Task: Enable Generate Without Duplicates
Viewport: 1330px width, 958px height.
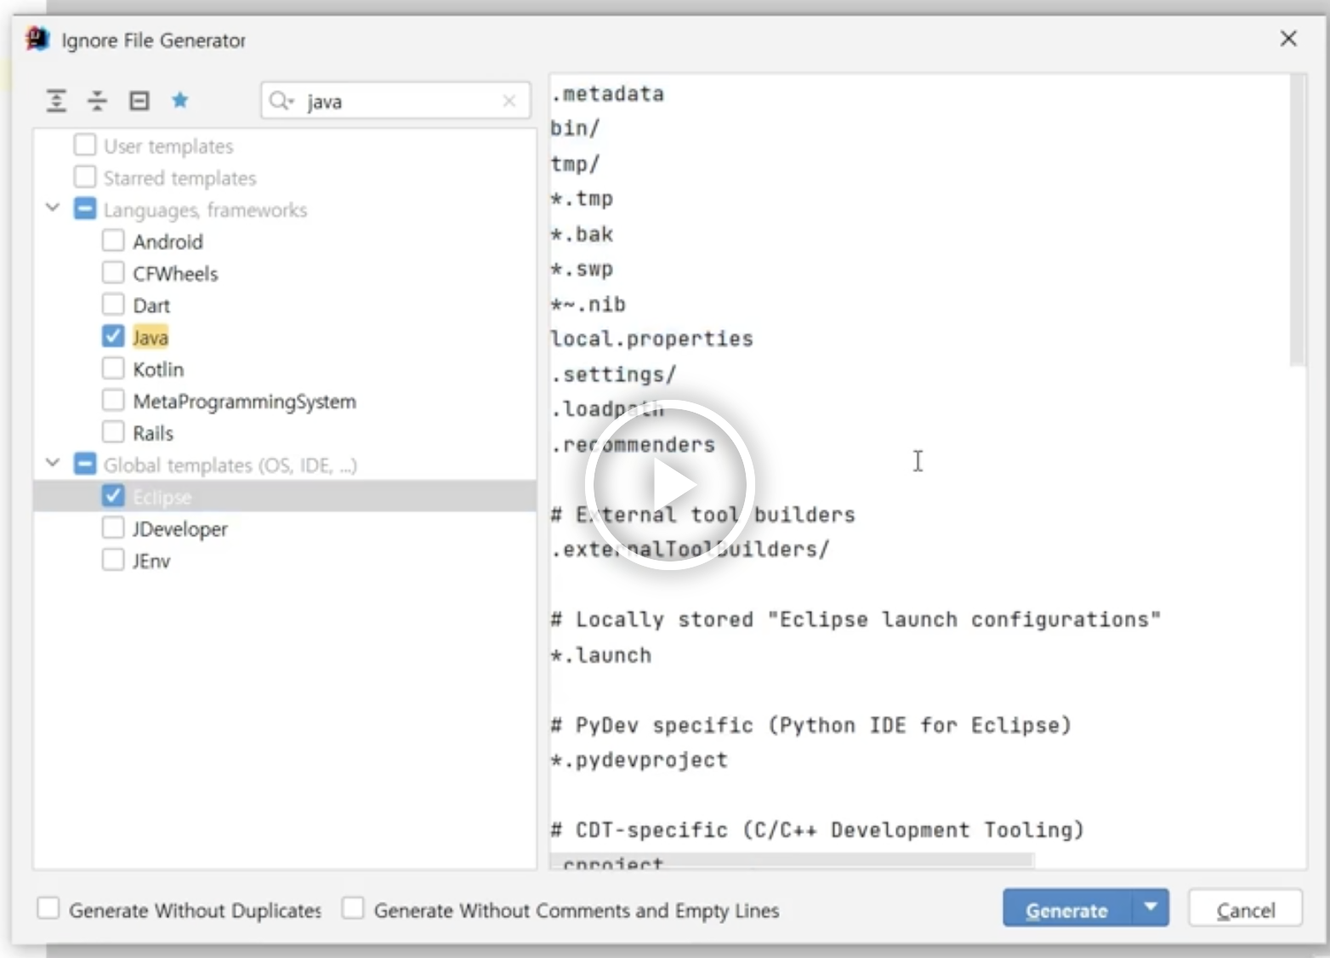Action: pyautogui.click(x=48, y=909)
